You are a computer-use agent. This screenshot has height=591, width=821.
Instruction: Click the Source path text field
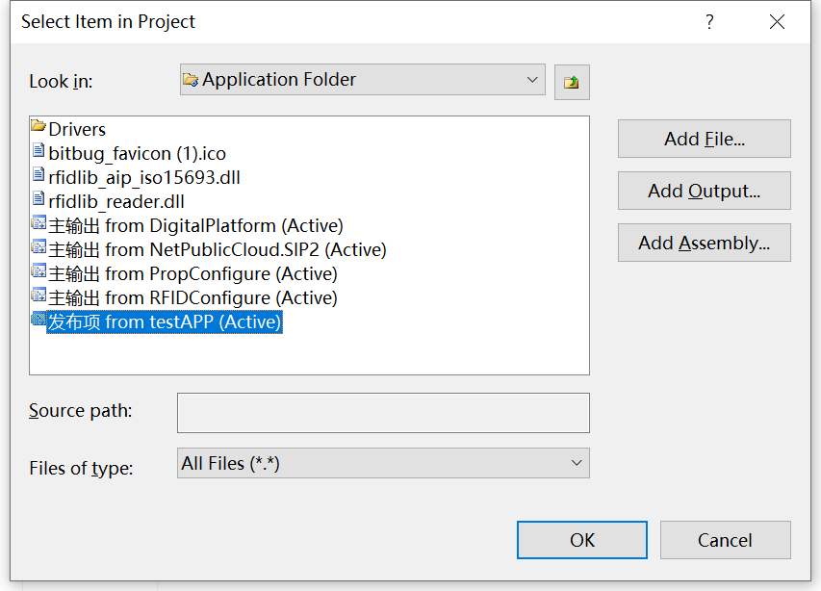tap(383, 413)
